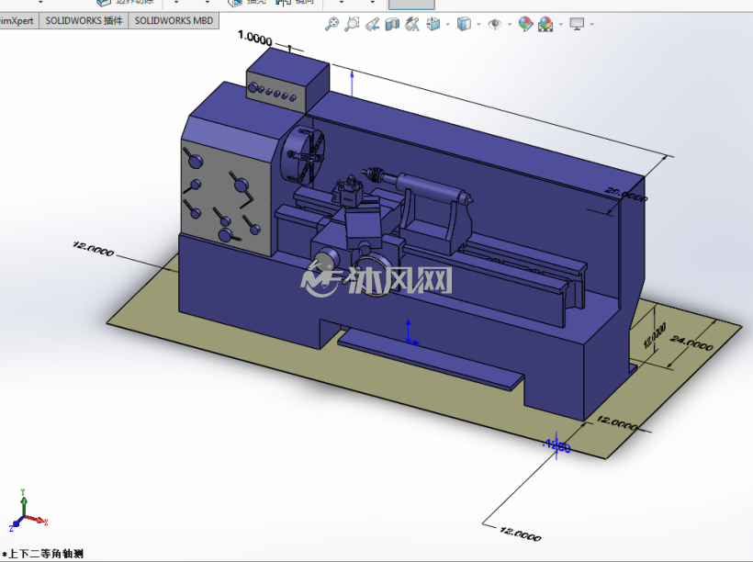This screenshot has width=753, height=562.
Task: Click the Apply Scene icon
Action: 545,24
